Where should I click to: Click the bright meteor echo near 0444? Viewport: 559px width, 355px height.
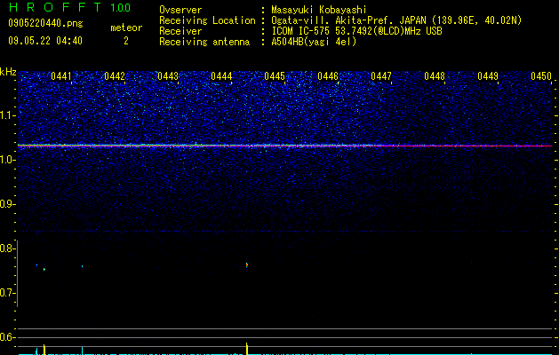247,264
